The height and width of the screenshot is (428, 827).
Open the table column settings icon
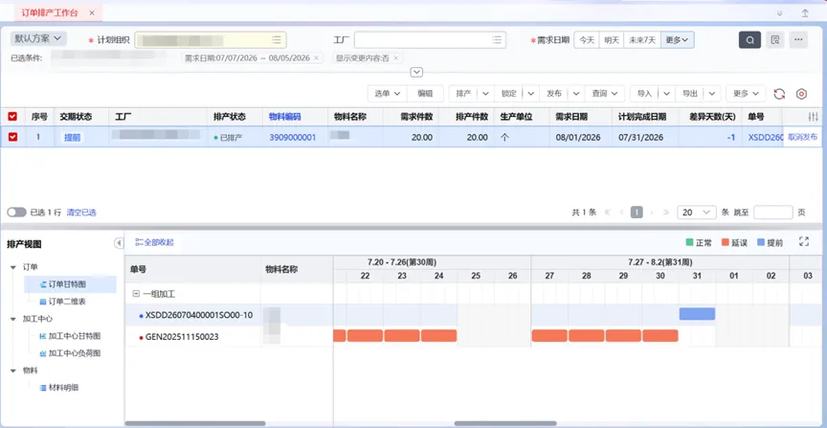click(814, 117)
